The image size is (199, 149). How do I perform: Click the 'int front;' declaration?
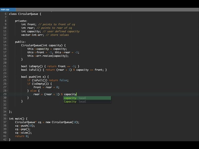click(29, 24)
